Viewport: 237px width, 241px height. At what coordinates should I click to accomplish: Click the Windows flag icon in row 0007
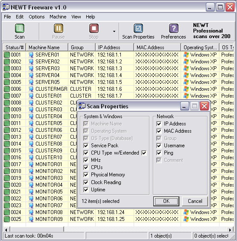tap(186, 96)
